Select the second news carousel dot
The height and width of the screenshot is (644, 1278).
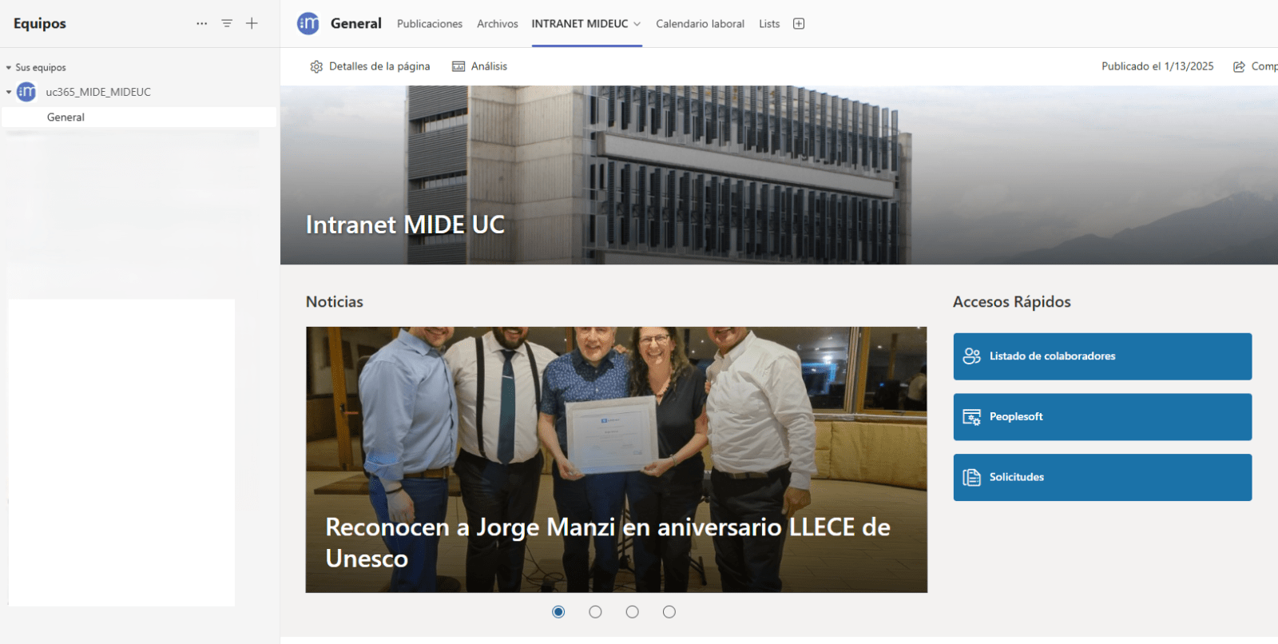click(595, 612)
